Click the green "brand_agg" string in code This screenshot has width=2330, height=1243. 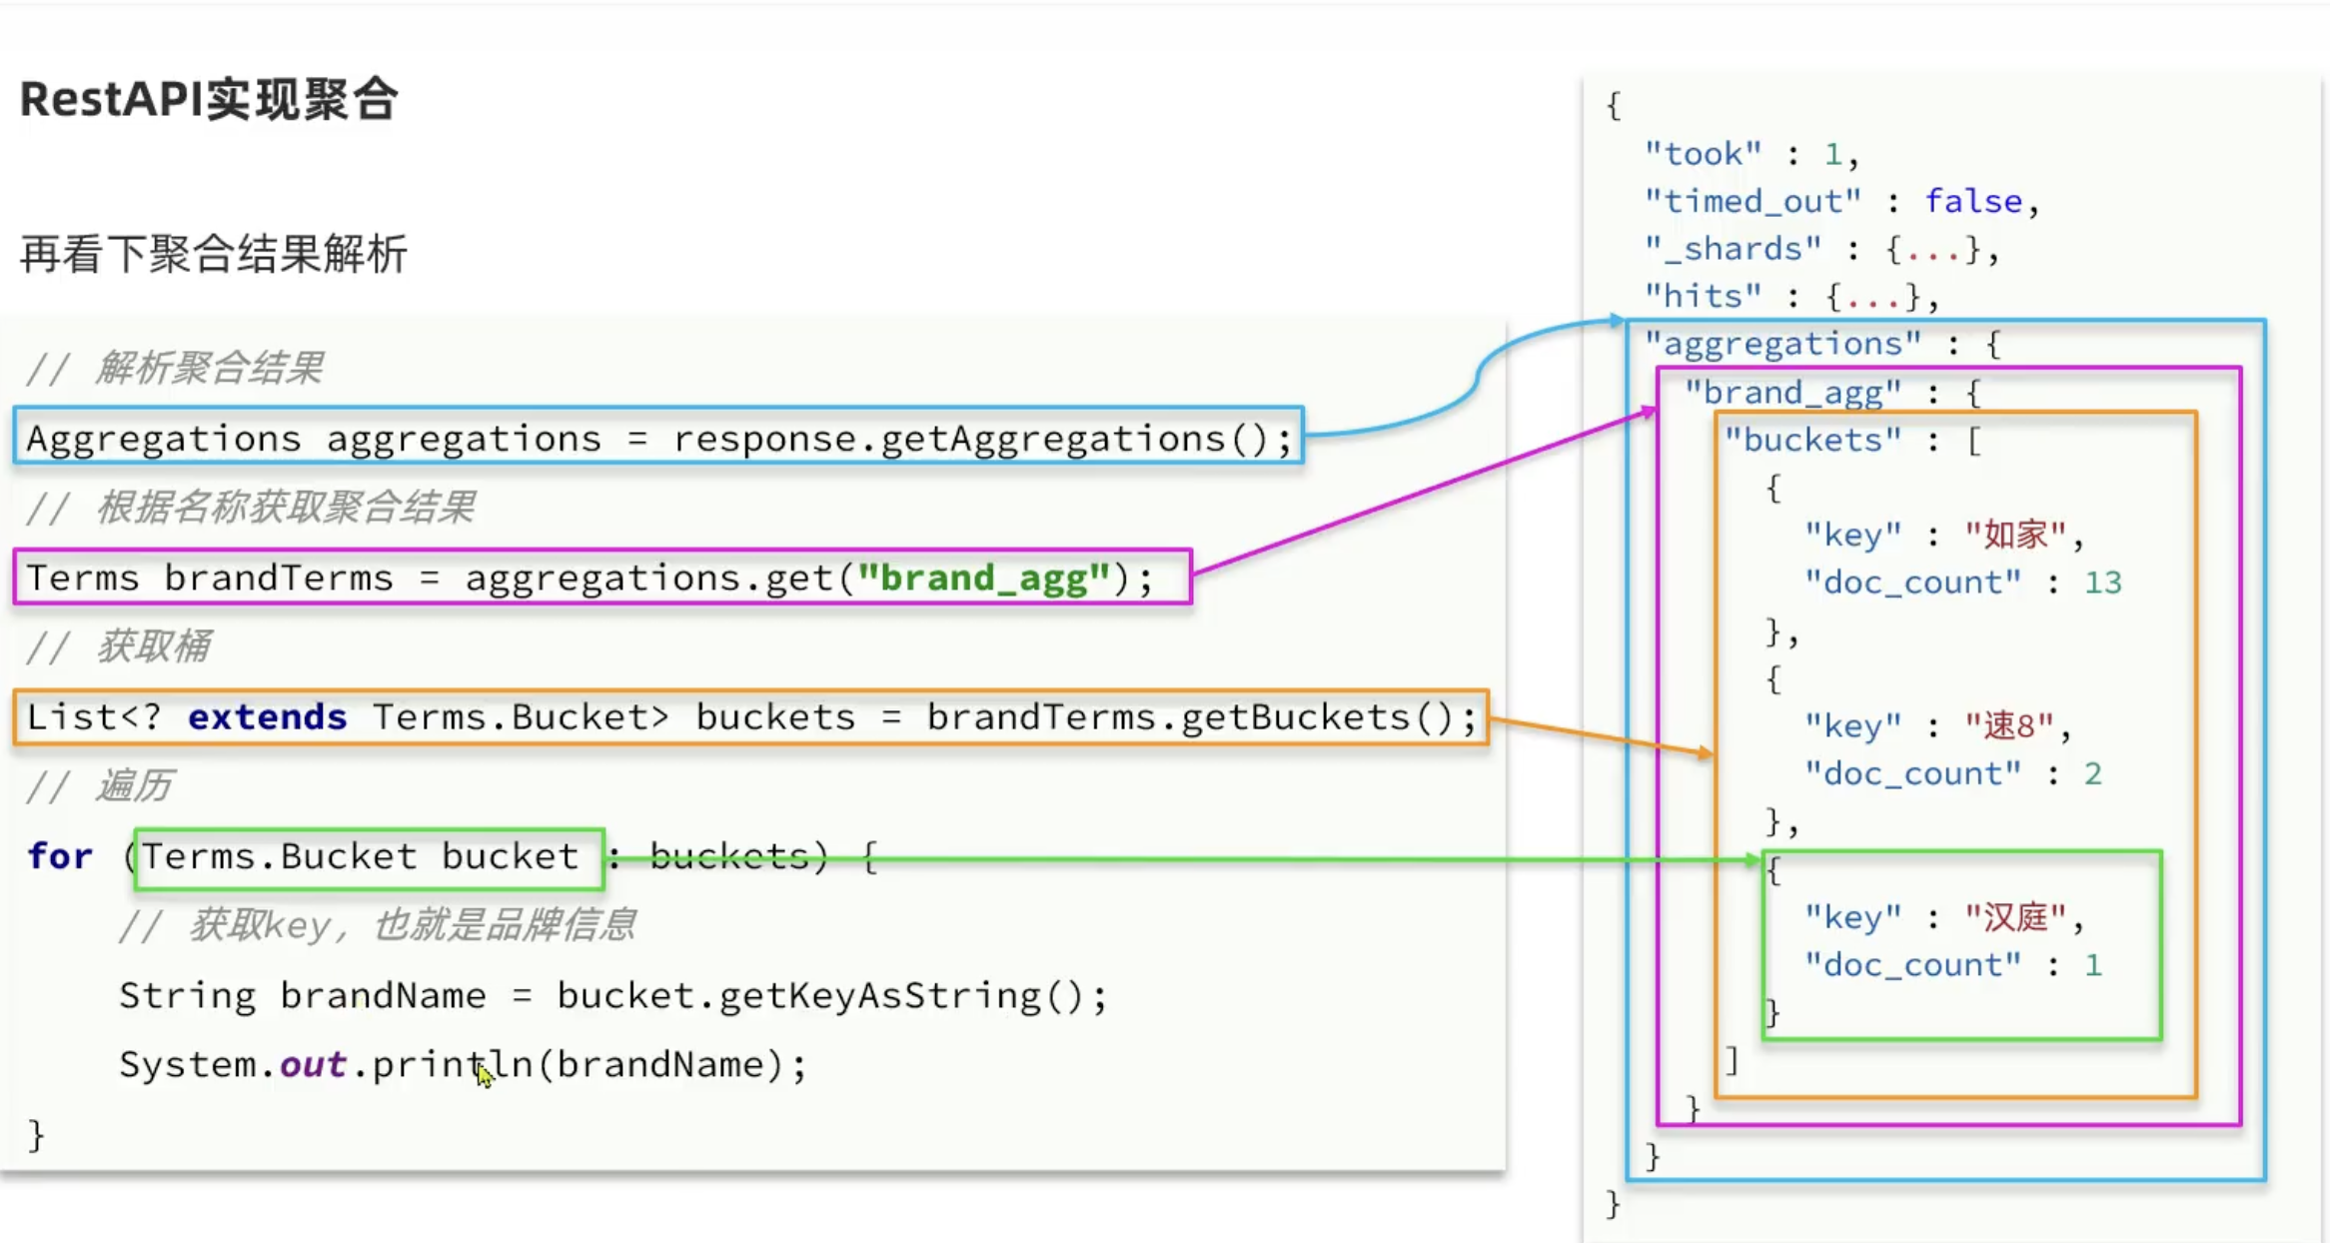point(983,579)
